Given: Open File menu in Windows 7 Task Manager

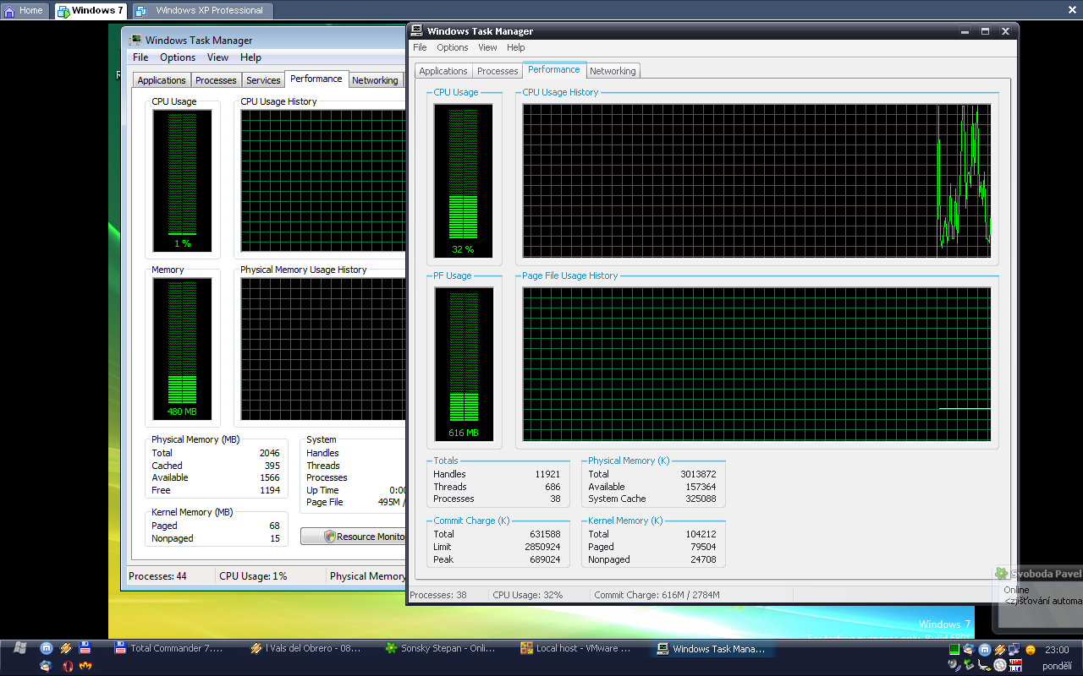Looking at the screenshot, I should 140,57.
